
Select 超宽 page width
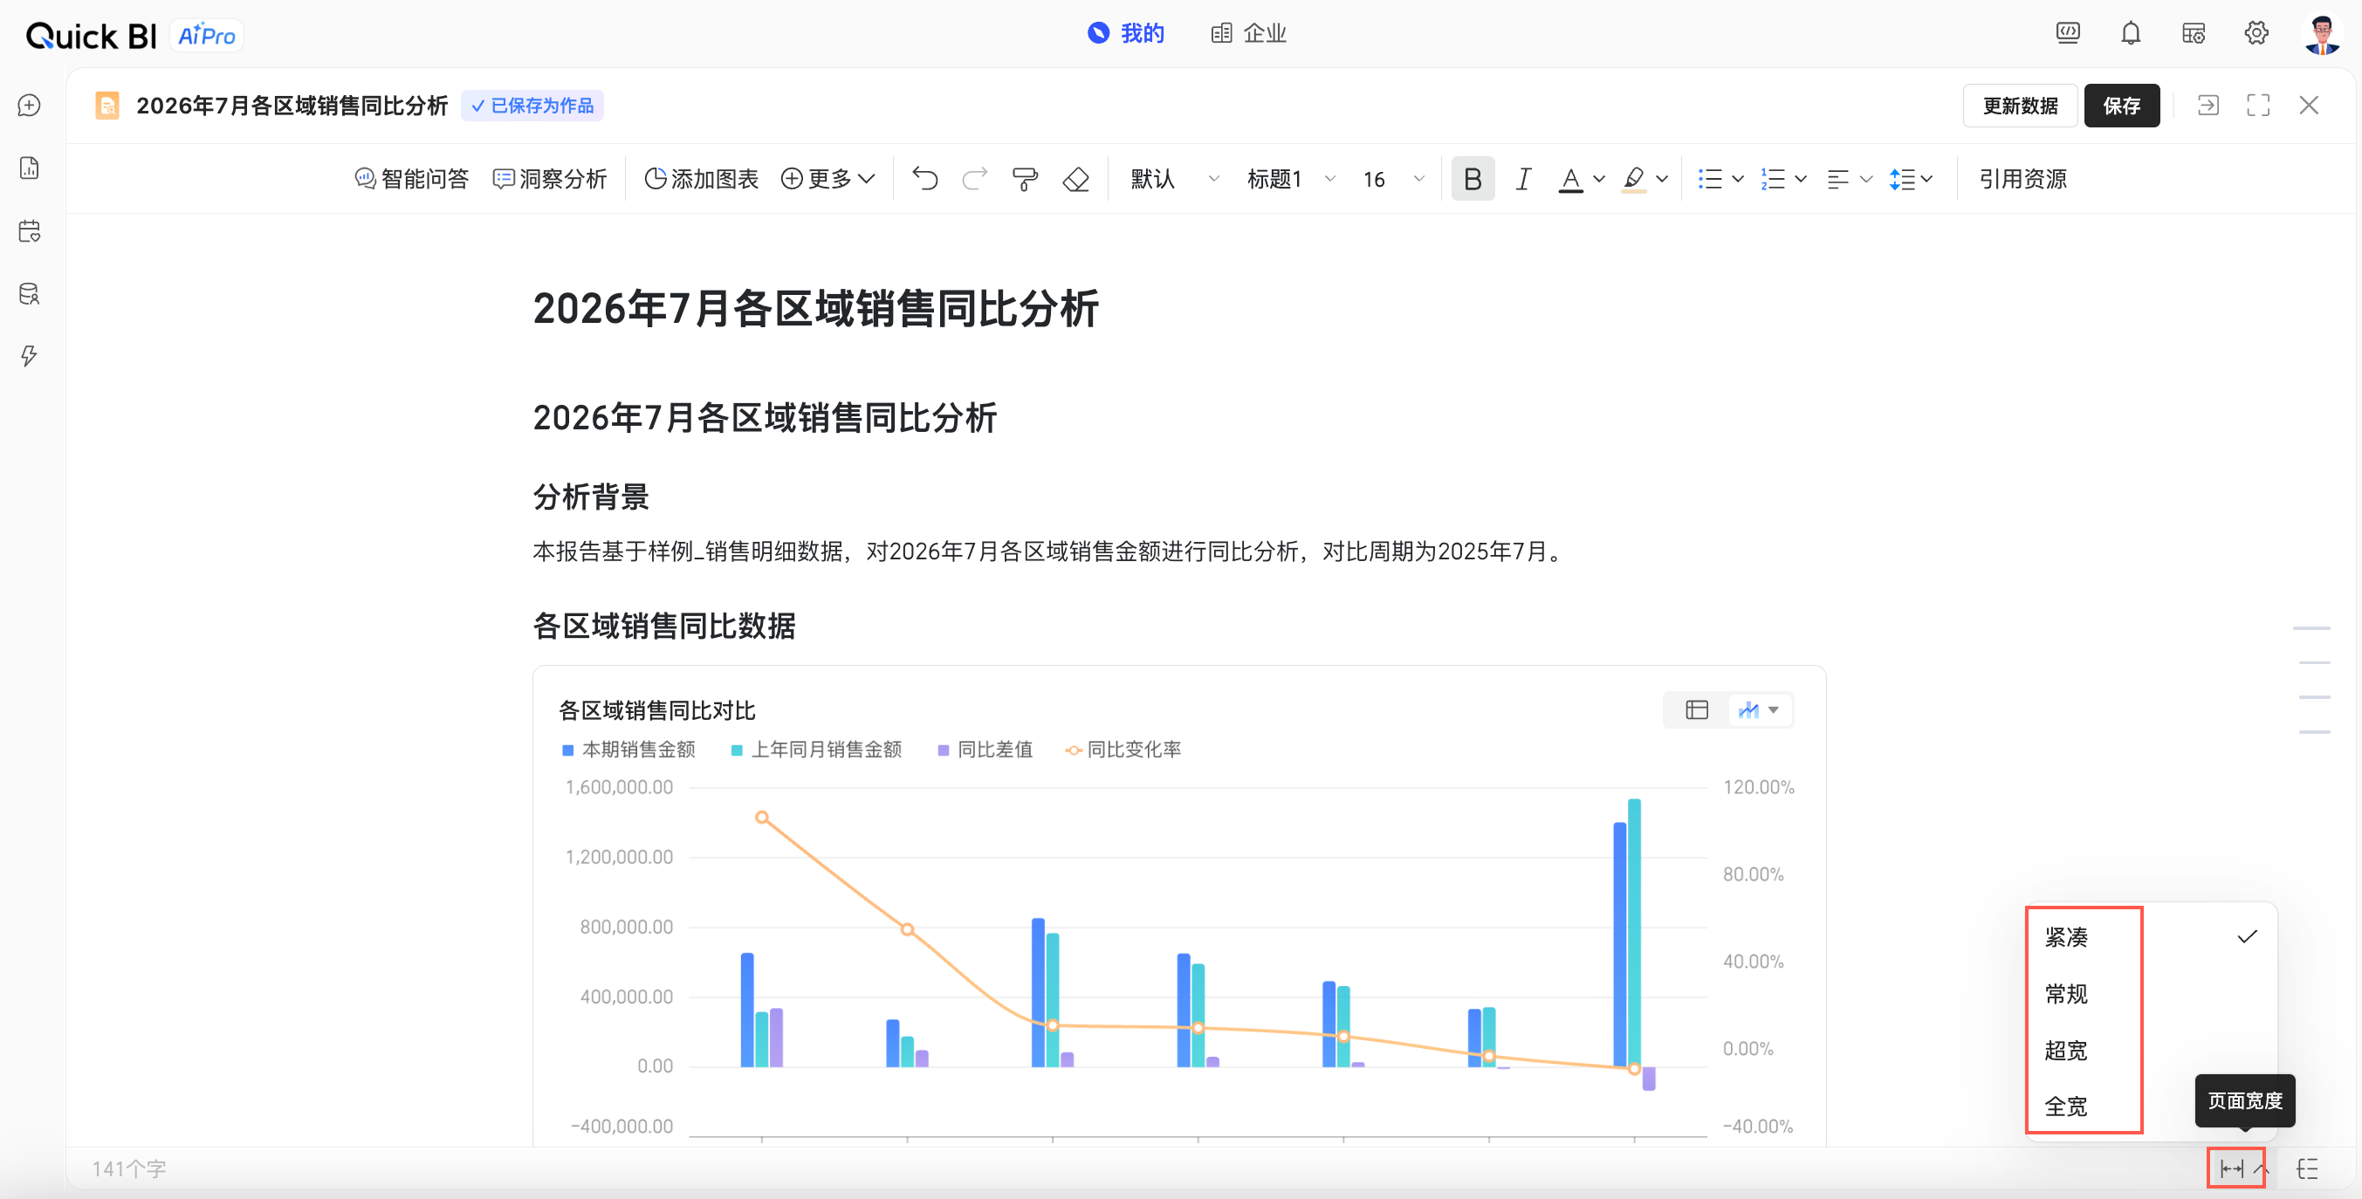(2151, 1051)
